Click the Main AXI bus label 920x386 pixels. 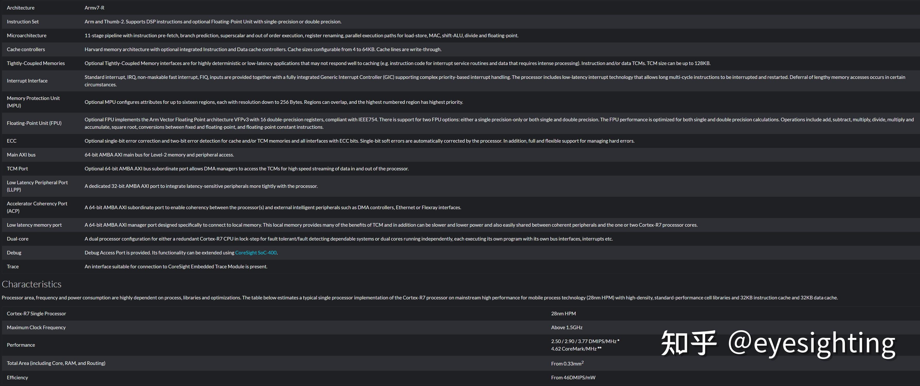[x=21, y=155]
